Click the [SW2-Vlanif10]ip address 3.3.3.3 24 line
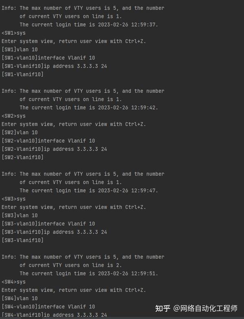The height and width of the screenshot is (319, 244). 54,149
